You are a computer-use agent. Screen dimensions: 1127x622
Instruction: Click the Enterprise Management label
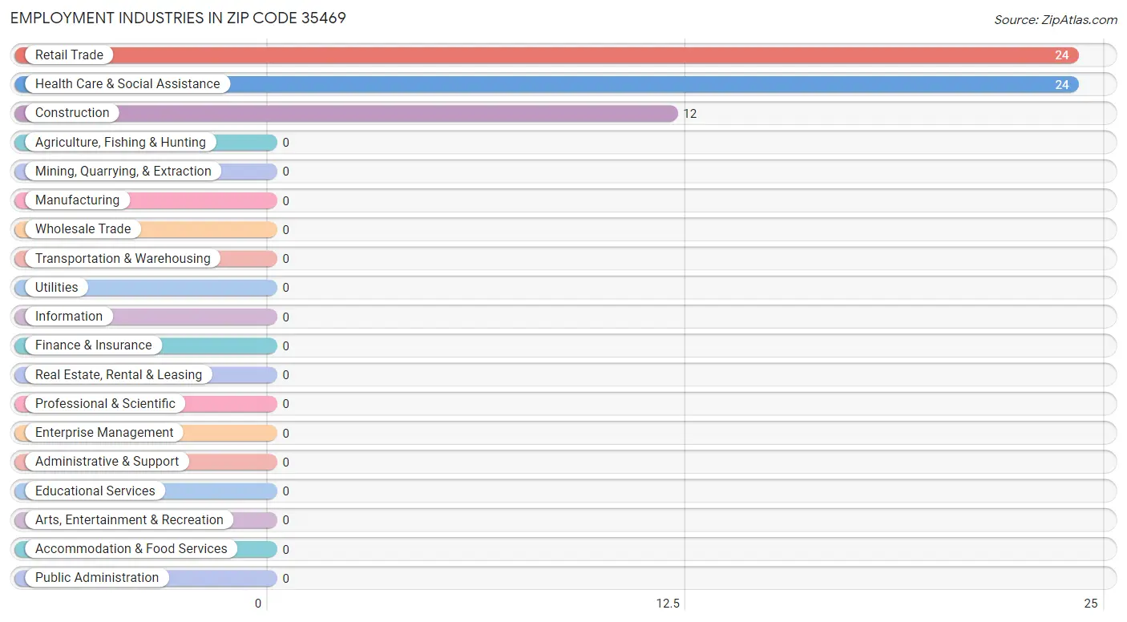tap(104, 432)
